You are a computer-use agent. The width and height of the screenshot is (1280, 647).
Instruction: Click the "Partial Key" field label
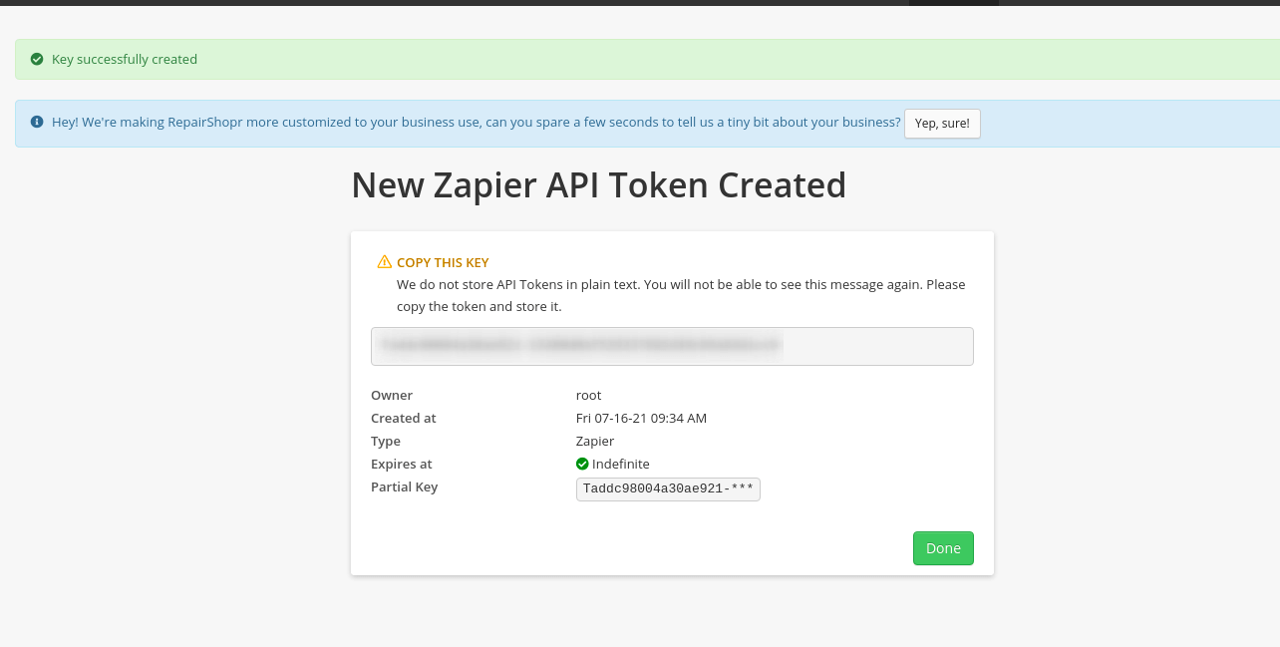pos(405,486)
